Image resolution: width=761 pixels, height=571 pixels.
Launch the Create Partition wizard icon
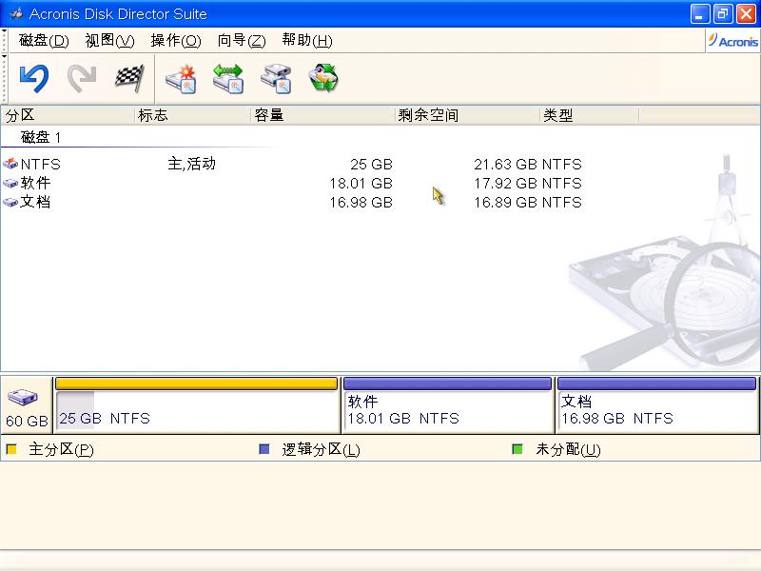tap(181, 78)
